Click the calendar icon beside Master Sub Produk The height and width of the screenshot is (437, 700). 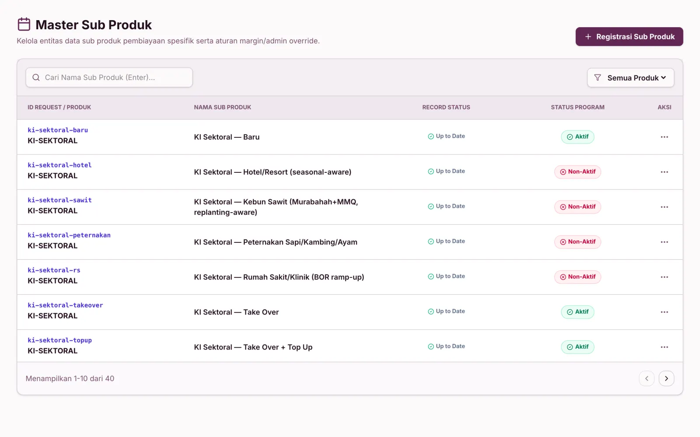(x=24, y=24)
